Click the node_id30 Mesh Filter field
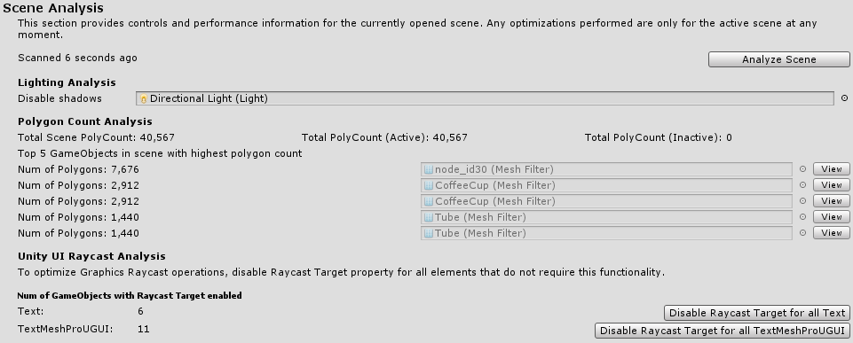Viewport: 853px width, 343px height. coord(606,169)
